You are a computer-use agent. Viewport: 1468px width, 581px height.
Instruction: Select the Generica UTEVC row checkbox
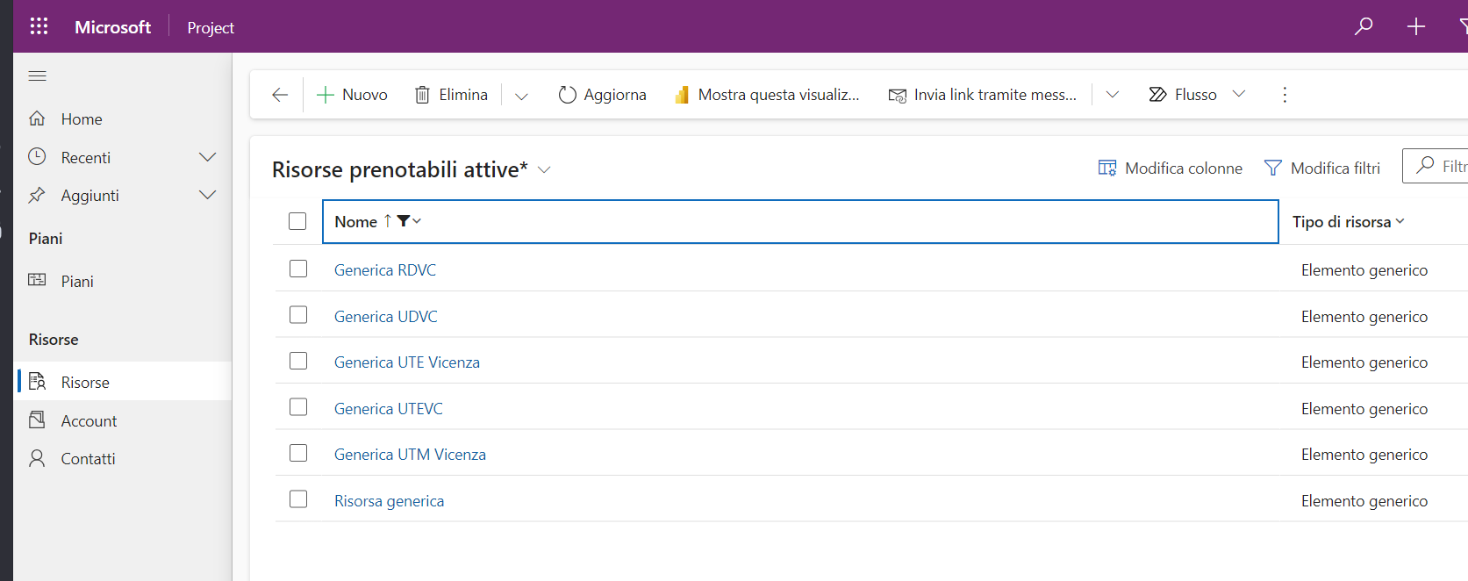tap(298, 407)
